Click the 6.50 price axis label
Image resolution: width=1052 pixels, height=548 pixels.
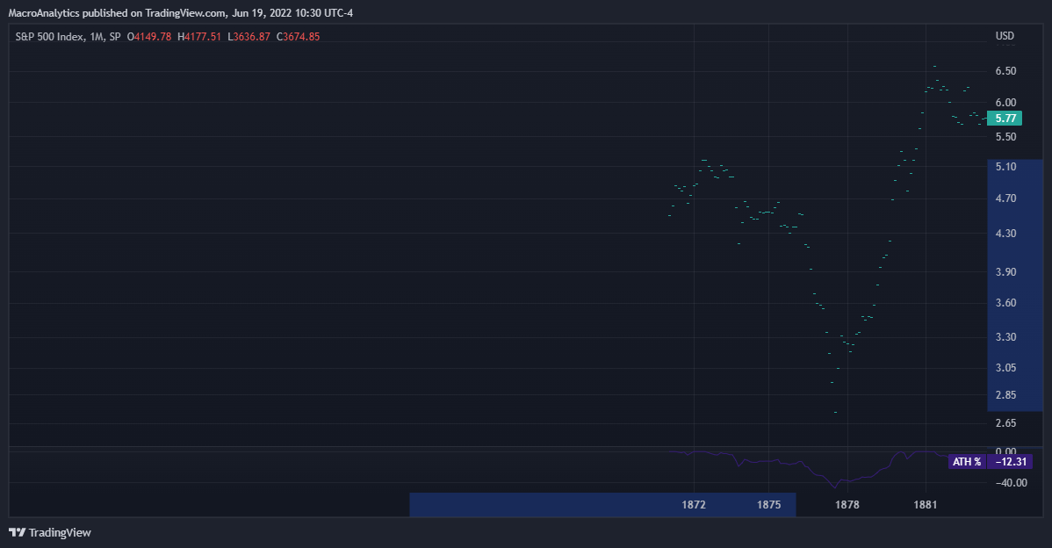pyautogui.click(x=1005, y=71)
